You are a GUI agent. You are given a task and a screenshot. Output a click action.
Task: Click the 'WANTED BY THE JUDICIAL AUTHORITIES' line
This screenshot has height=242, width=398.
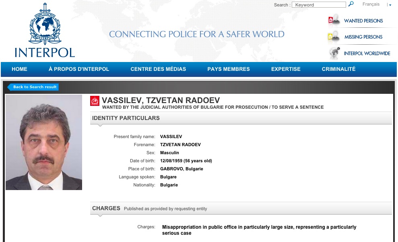(x=213, y=107)
